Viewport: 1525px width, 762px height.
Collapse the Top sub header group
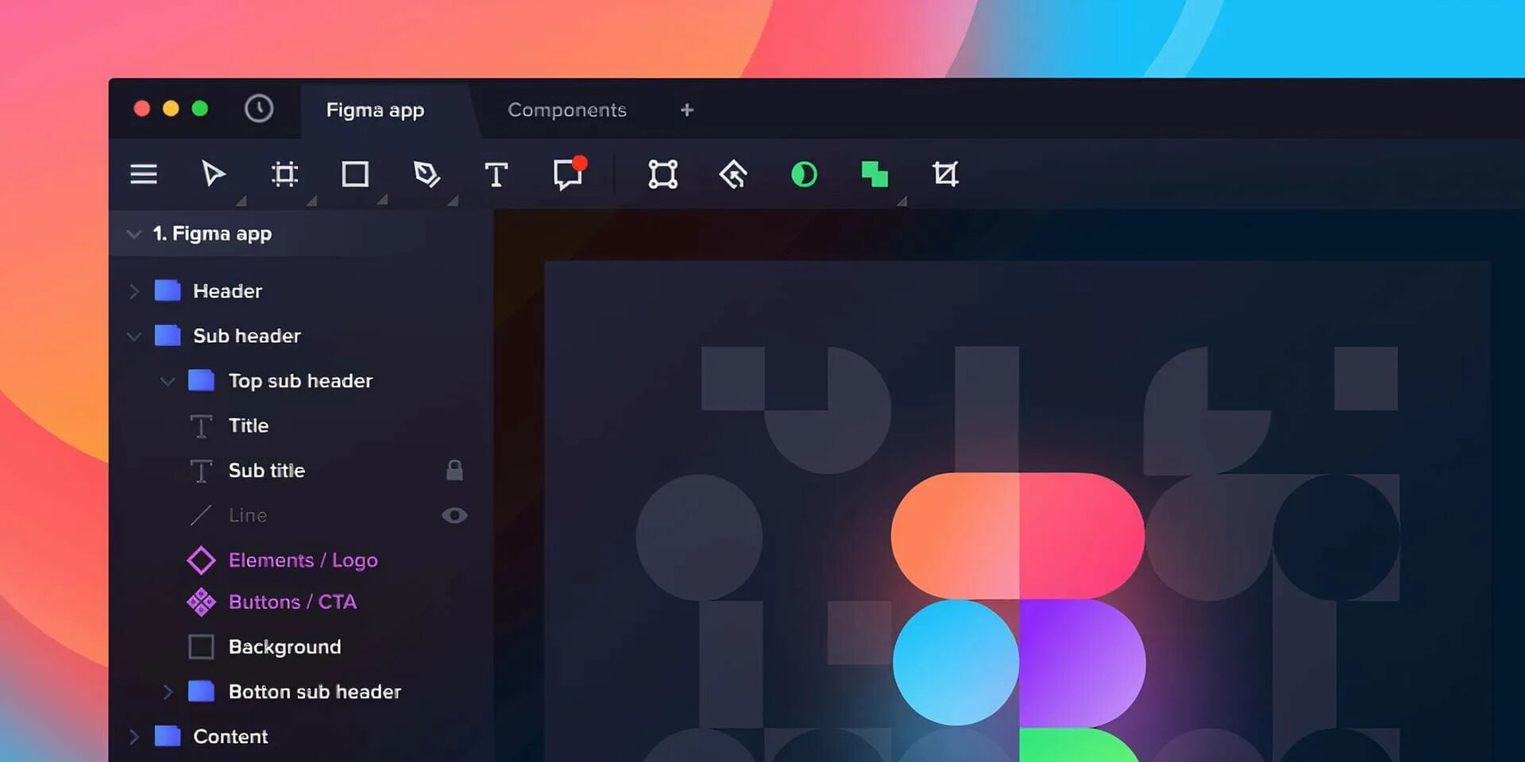click(168, 382)
